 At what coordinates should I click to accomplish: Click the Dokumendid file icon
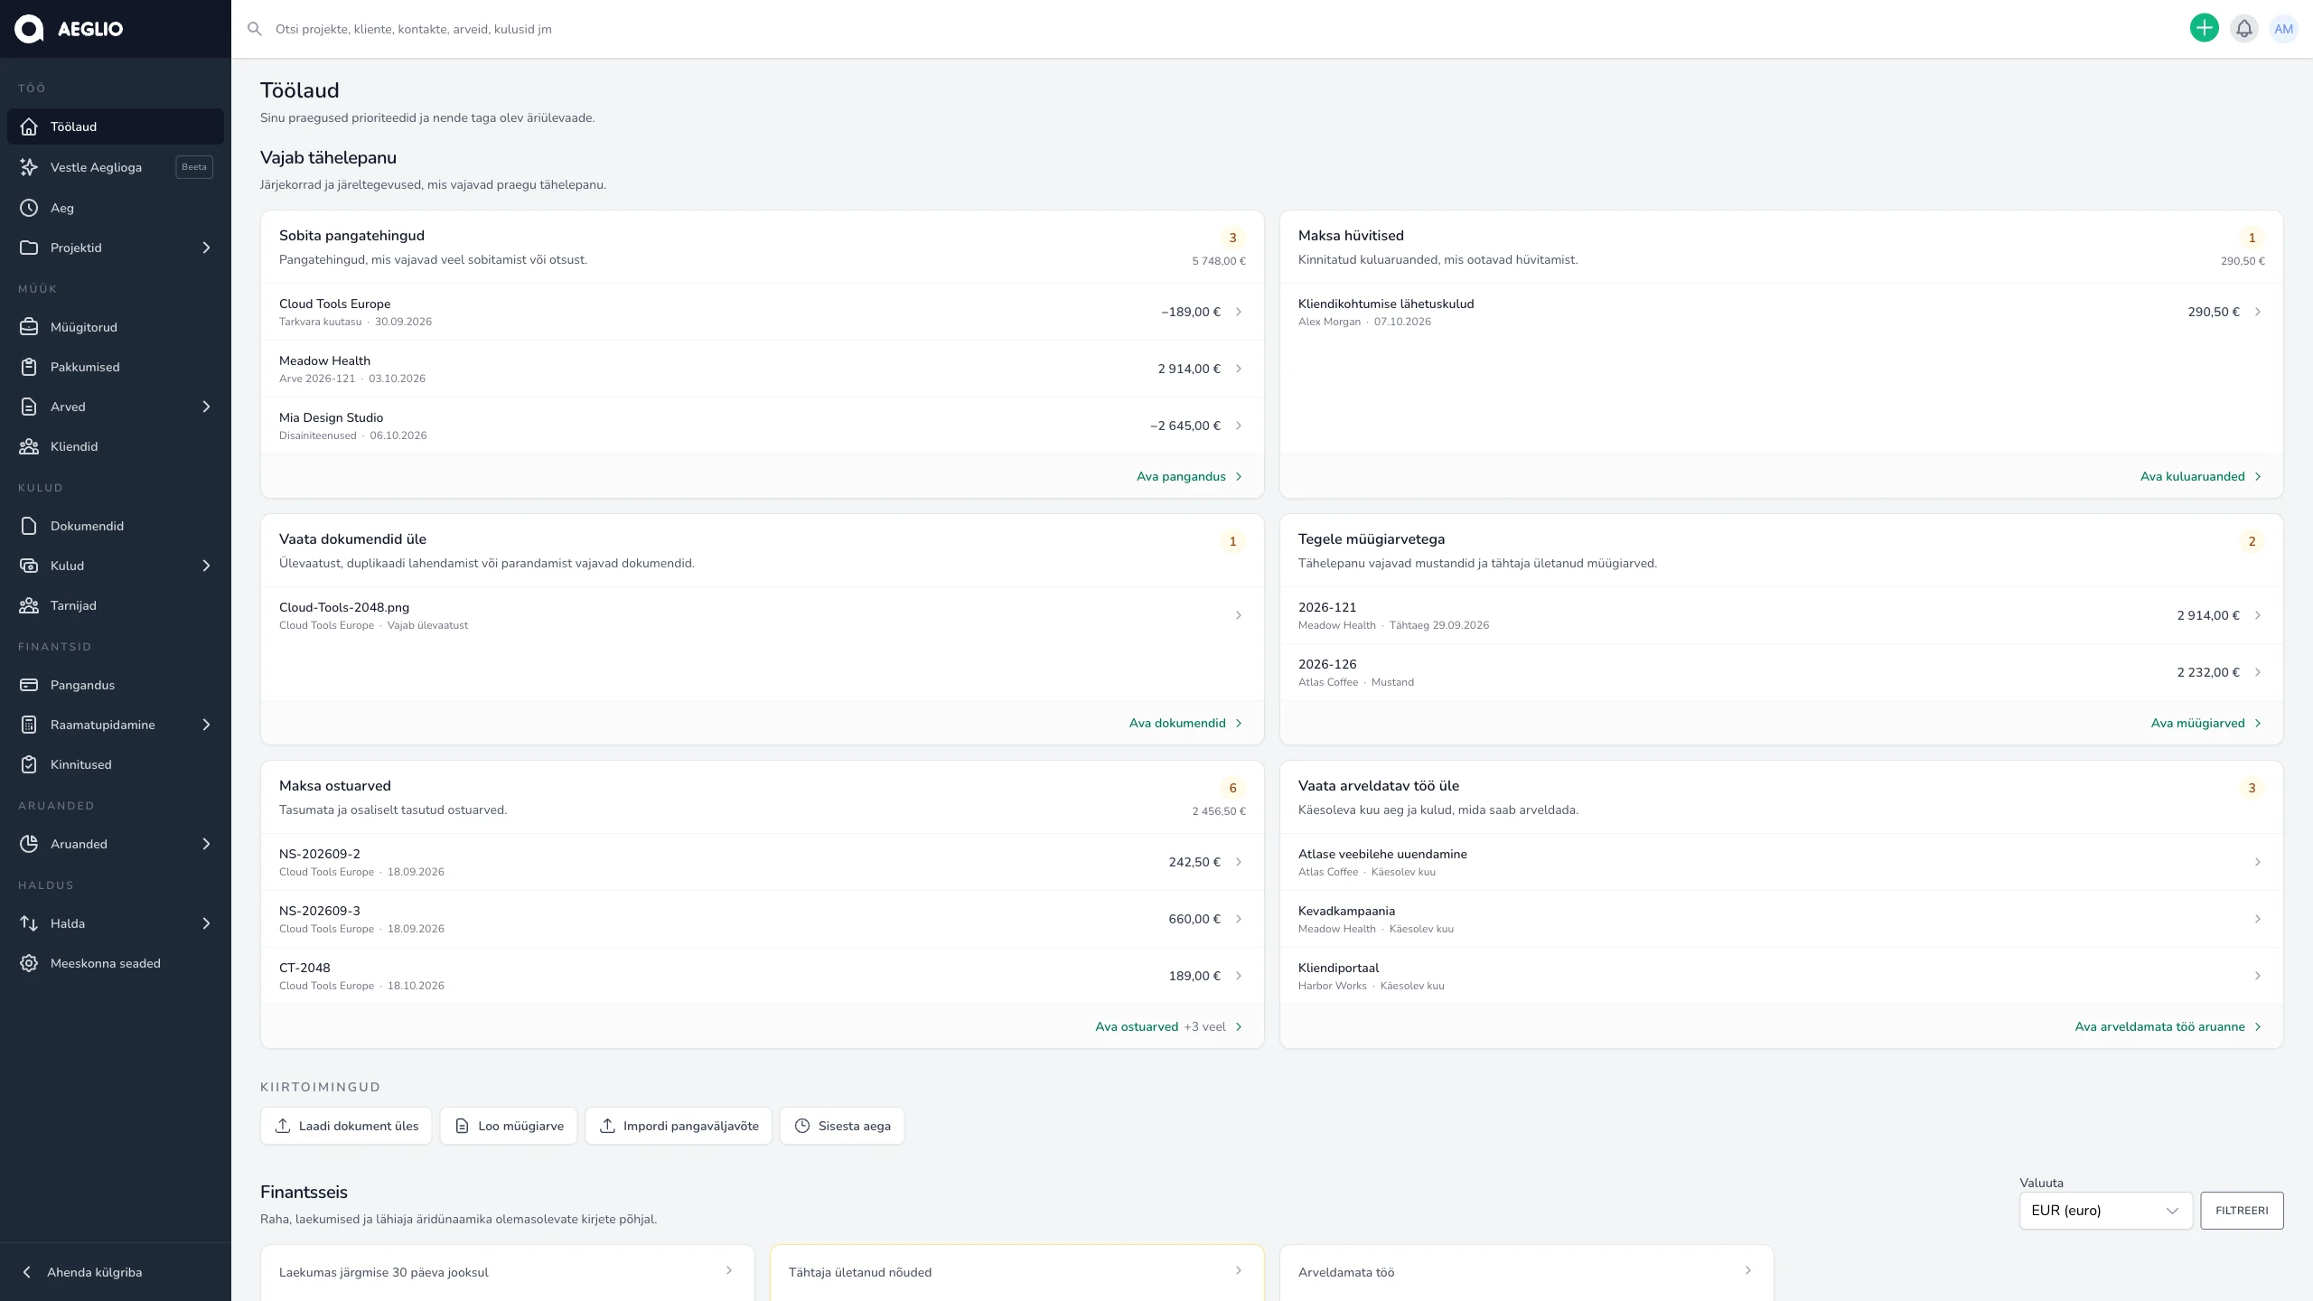tap(29, 526)
